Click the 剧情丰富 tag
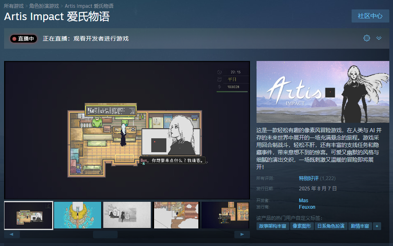The width and height of the screenshot is (393, 246). click(360, 226)
